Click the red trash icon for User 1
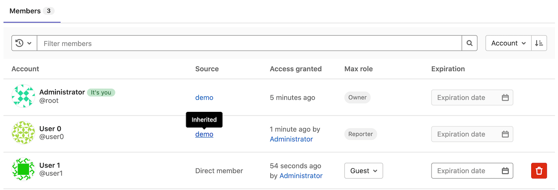The image size is (558, 190). click(539, 171)
